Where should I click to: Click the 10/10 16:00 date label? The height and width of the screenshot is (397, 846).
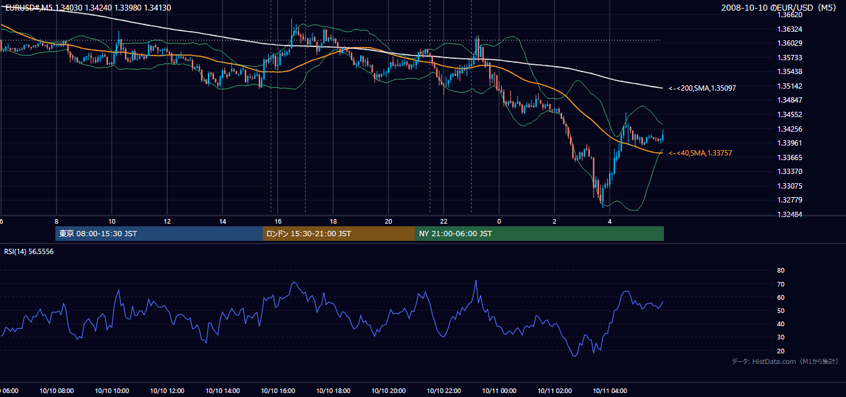coord(278,391)
